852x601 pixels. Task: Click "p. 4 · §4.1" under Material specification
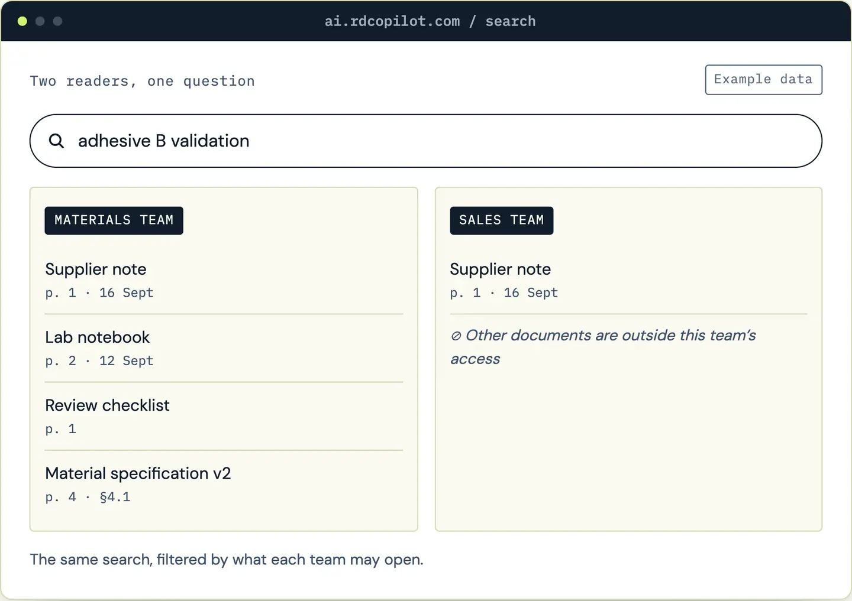point(88,497)
